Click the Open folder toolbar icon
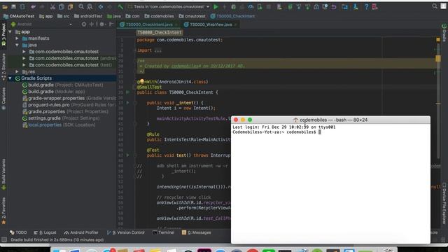Screen dimensions: 448x252 pyautogui.click(x=5, y=6)
